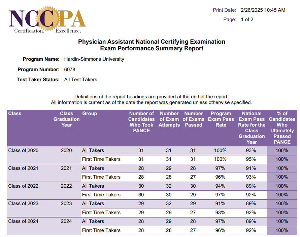Select the program number 6078
This screenshot has height=237, width=300.
(x=70, y=69)
